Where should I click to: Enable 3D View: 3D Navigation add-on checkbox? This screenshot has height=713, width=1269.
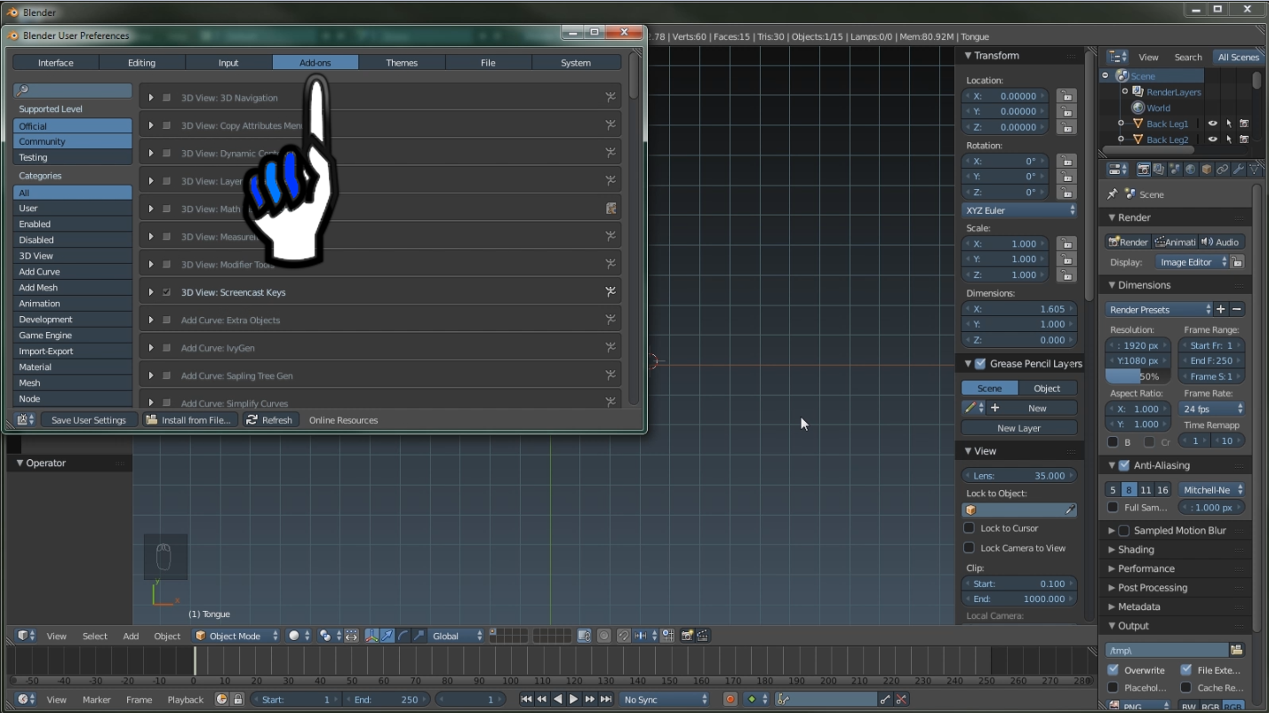(x=166, y=98)
